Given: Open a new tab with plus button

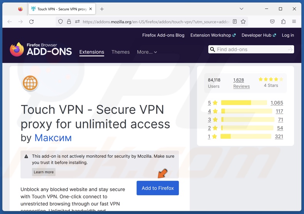Looking at the screenshot, I should pyautogui.click(x=102, y=9).
